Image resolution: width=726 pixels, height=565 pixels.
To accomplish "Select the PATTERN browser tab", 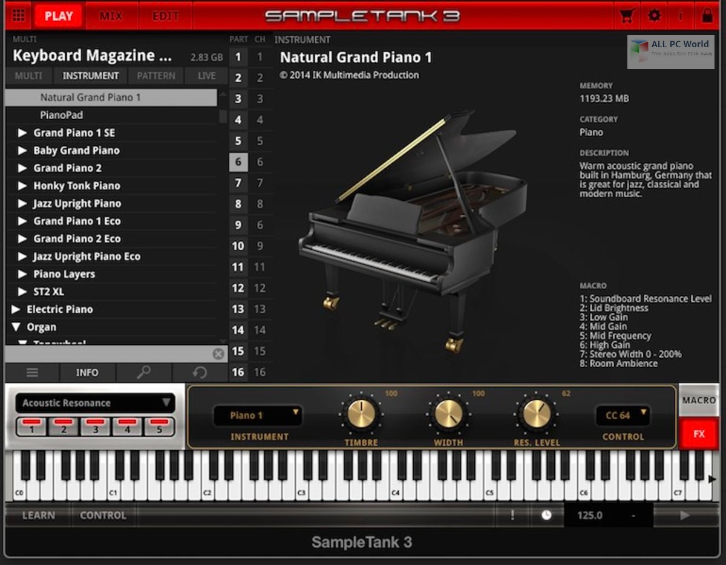I will click(x=156, y=76).
